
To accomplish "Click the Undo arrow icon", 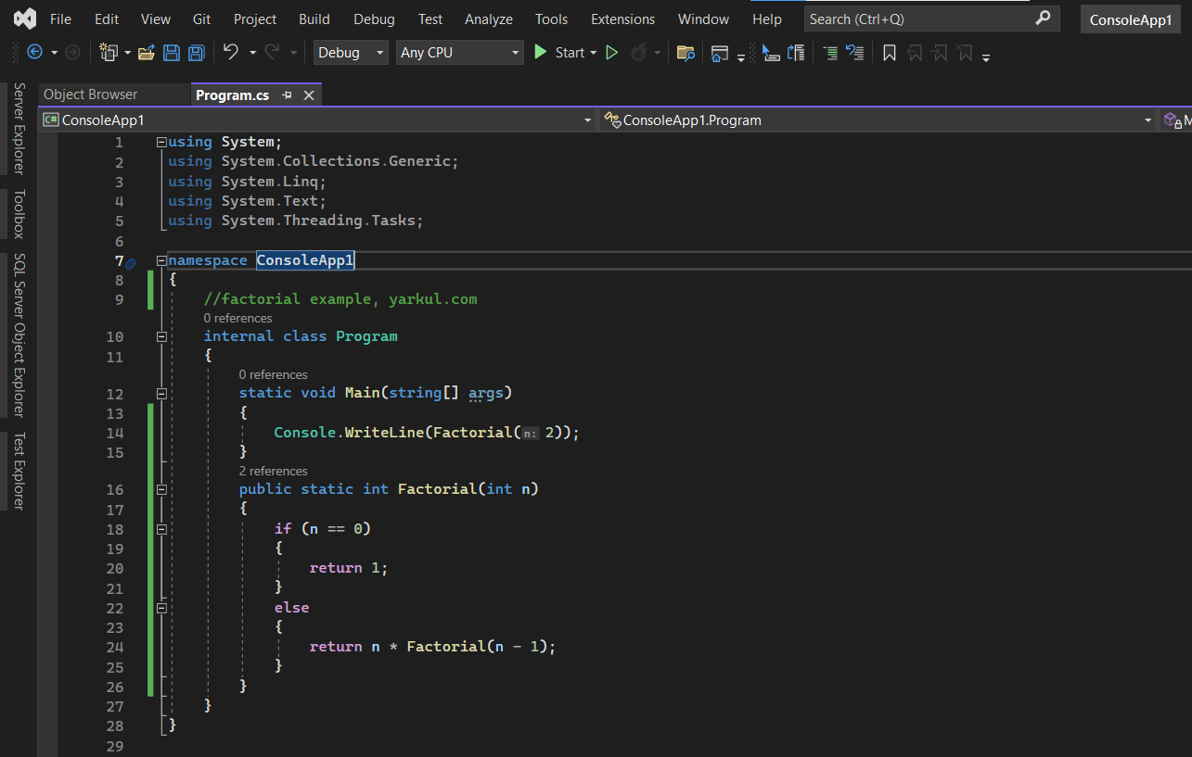I will click(x=231, y=53).
